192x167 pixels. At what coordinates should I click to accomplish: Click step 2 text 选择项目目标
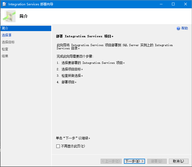click(72, 69)
